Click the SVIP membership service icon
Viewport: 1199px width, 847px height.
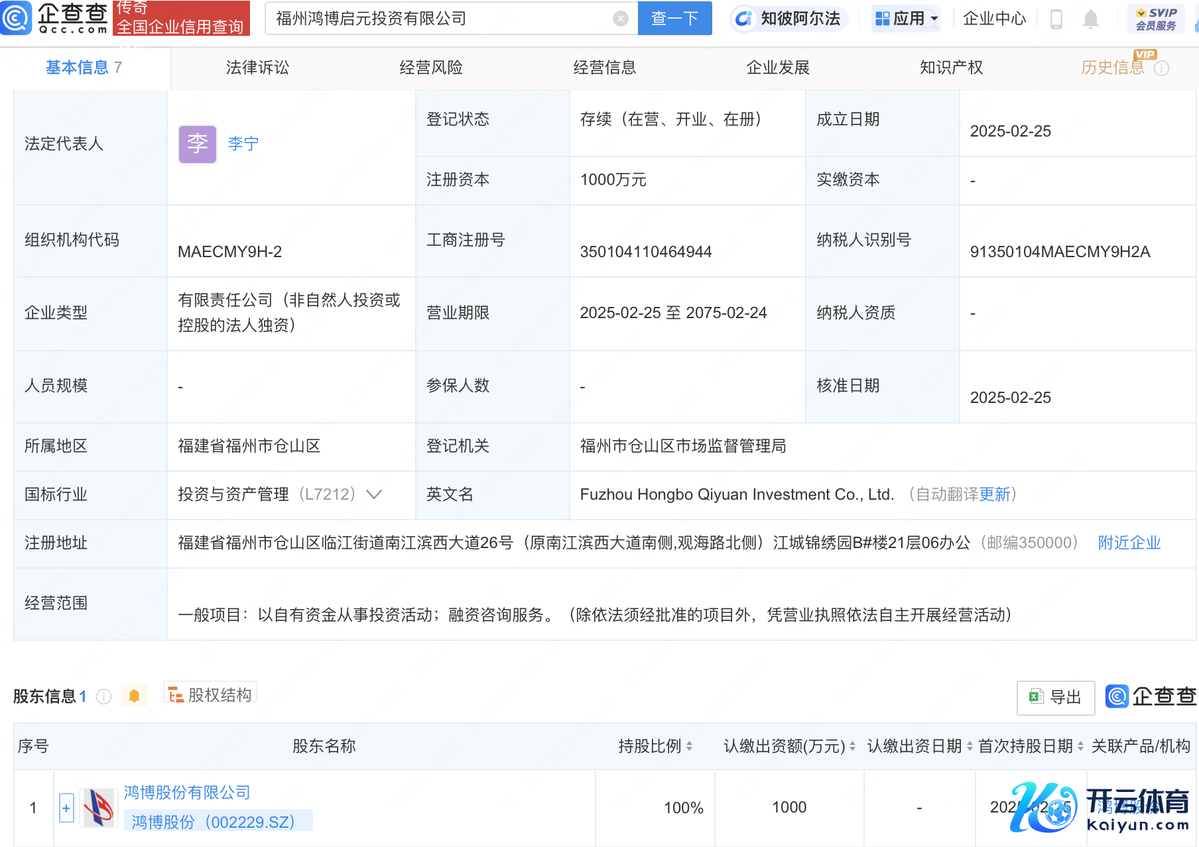click(1155, 19)
